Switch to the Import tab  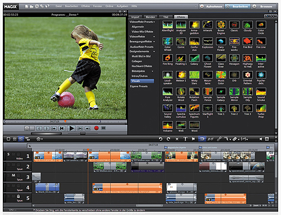[135, 17]
